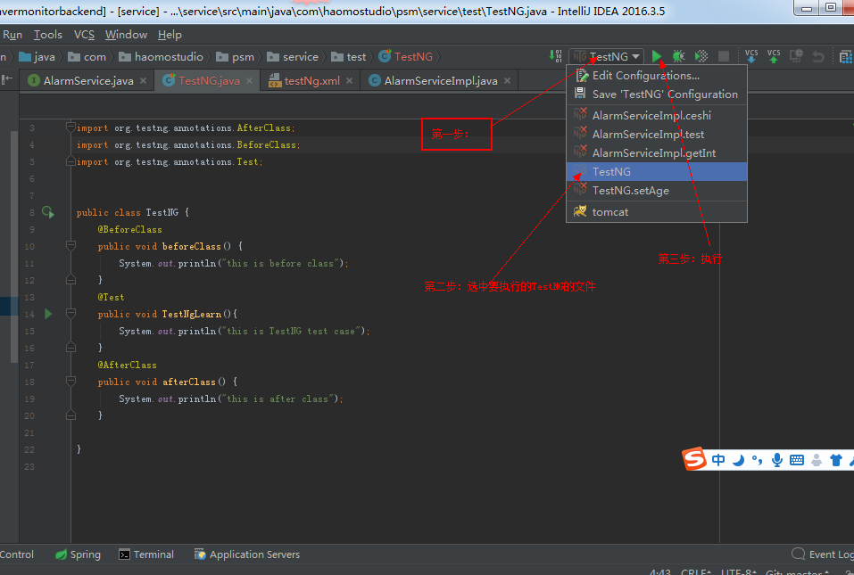Screen dimensions: 854x575
Task: Open the Tools menu
Action: tap(48, 35)
